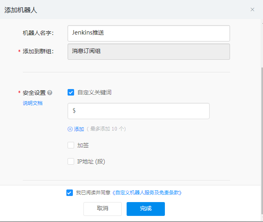Click the circled plus icon before 添加

tap(70, 129)
